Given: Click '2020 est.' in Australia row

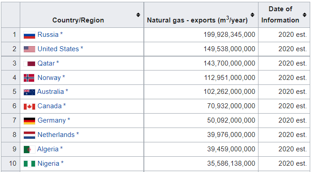Looking at the screenshot, I should pyautogui.click(x=293, y=92).
